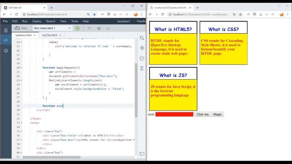Image resolution: width=292 pixels, height=164 pixels.
Task: Open new tab in left browser
Action: pyautogui.click(x=52, y=8)
